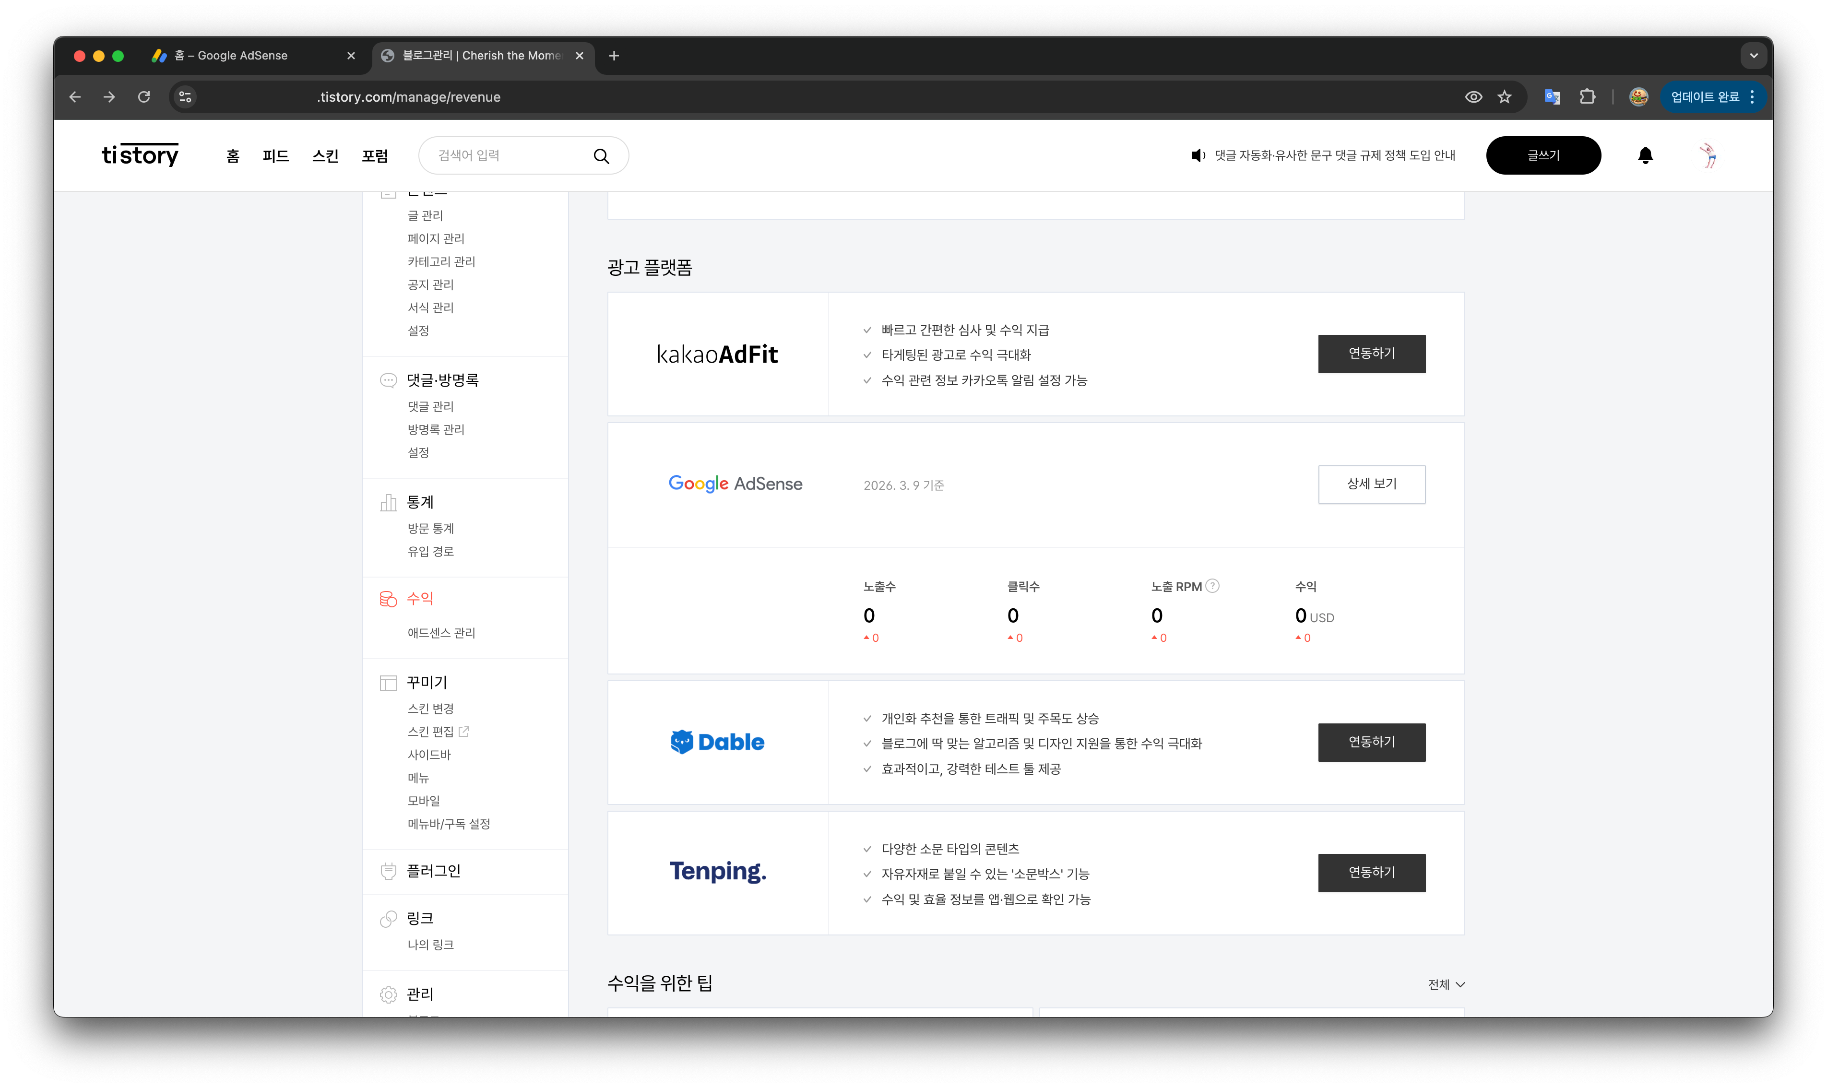
Task: Click the external link icon beside 스킨 편집
Action: (464, 731)
